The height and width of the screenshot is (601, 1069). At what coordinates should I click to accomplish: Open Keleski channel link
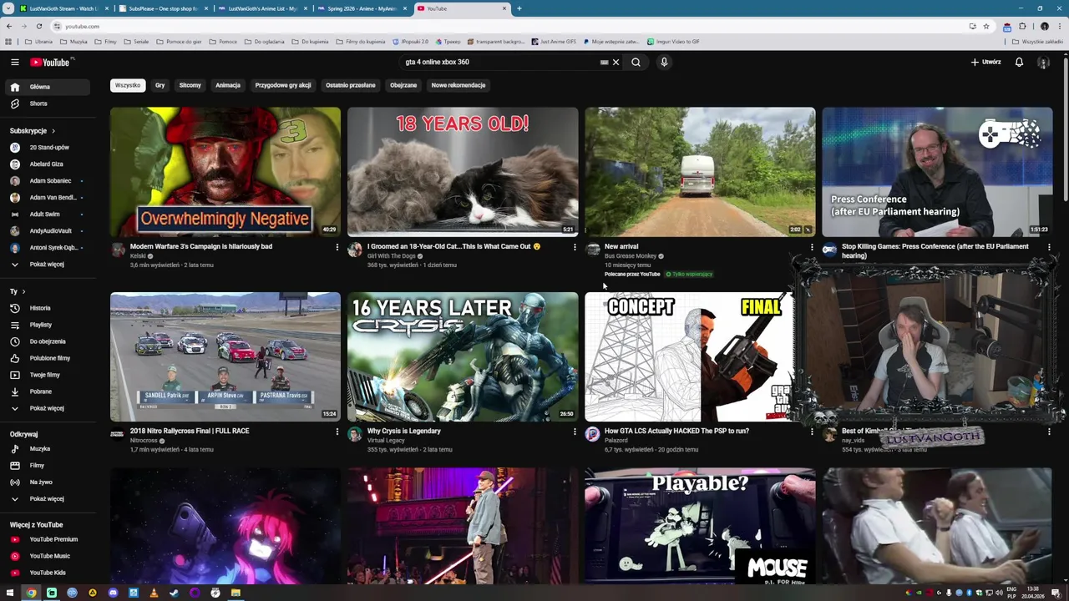(138, 256)
